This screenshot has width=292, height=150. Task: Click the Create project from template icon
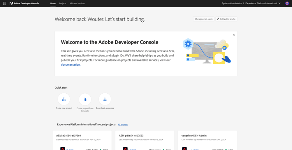point(85,99)
